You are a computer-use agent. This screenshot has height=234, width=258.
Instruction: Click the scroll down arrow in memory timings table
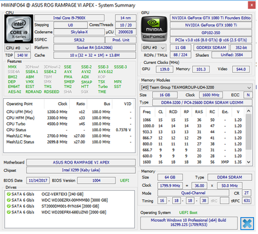pyautogui.click(x=248, y=162)
